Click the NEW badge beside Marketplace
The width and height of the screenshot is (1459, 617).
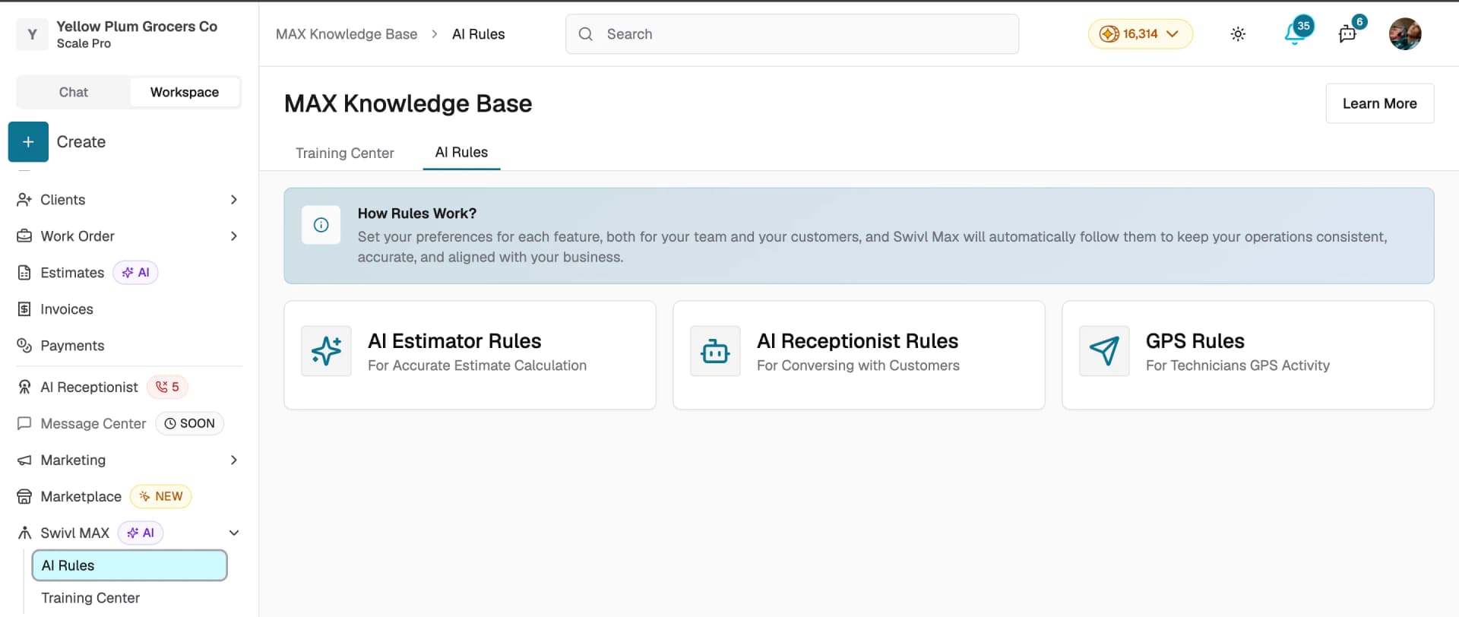[161, 497]
